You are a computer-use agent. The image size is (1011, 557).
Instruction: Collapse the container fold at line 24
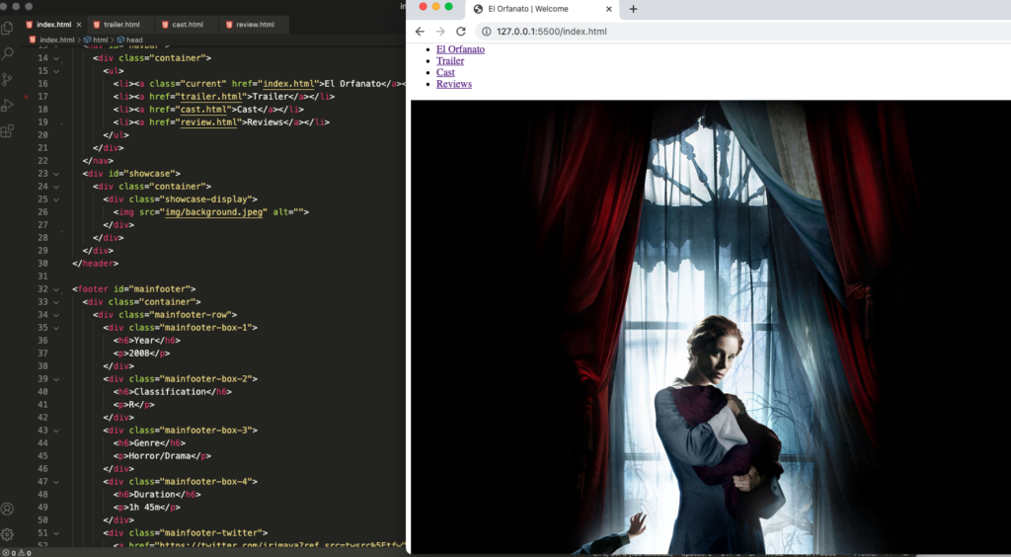(x=56, y=187)
